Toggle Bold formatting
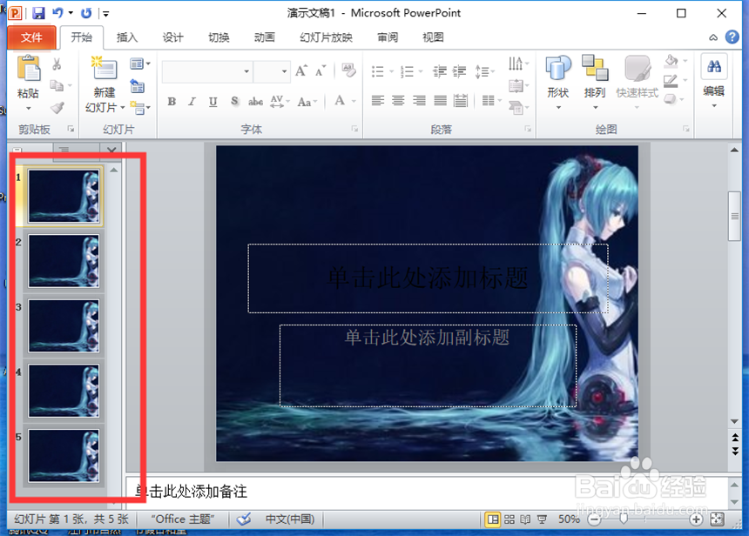Viewport: 749px width, 536px height. point(172,101)
